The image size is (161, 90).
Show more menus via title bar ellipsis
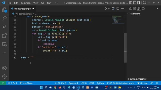(56, 3)
